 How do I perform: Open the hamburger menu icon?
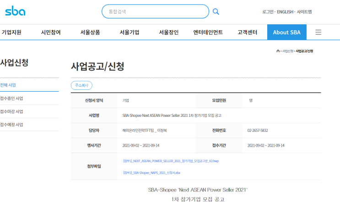318,32
